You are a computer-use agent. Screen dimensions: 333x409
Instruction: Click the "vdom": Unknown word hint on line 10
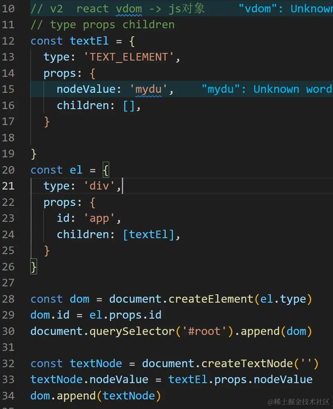pos(286,9)
